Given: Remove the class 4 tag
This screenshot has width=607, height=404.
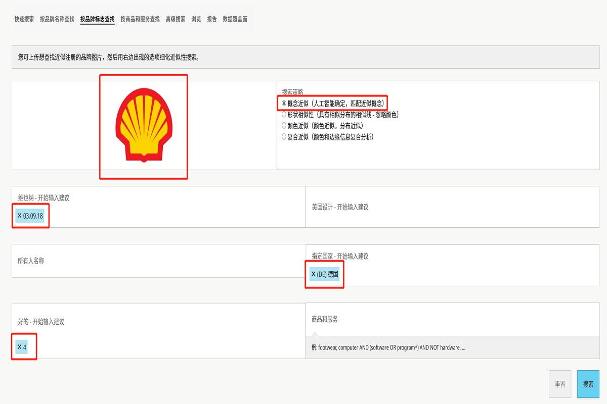Looking at the screenshot, I should pyautogui.click(x=20, y=347).
